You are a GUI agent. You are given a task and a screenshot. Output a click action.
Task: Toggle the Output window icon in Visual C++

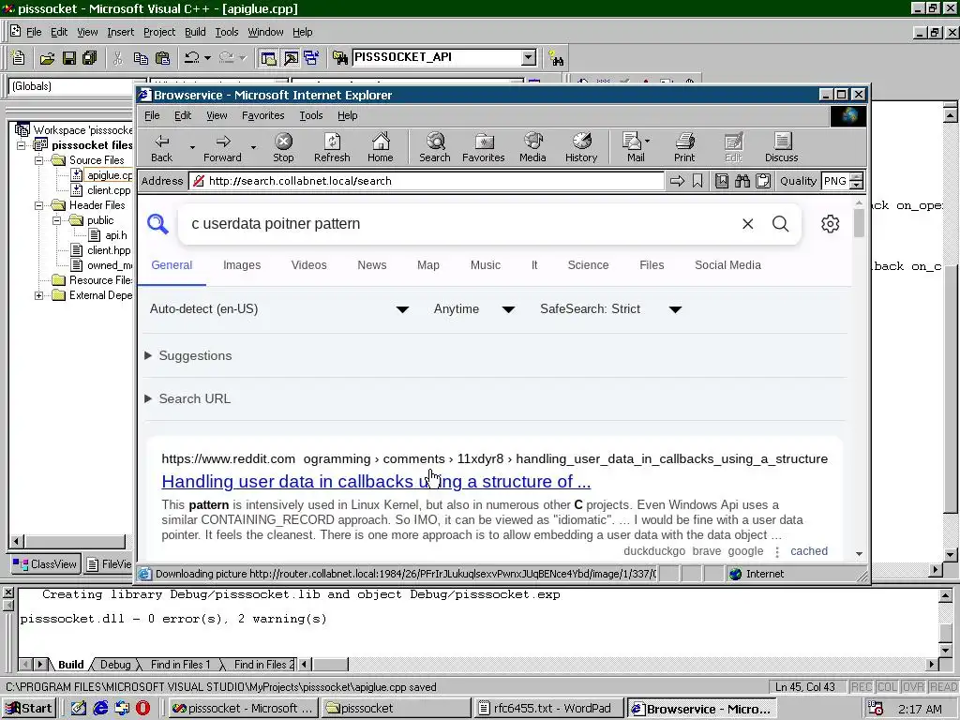point(291,58)
